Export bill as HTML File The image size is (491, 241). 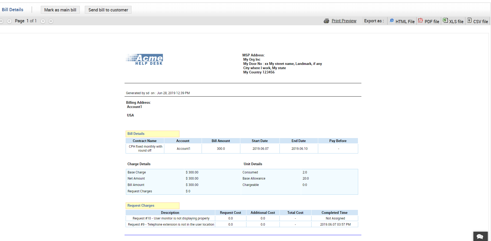pyautogui.click(x=405, y=22)
